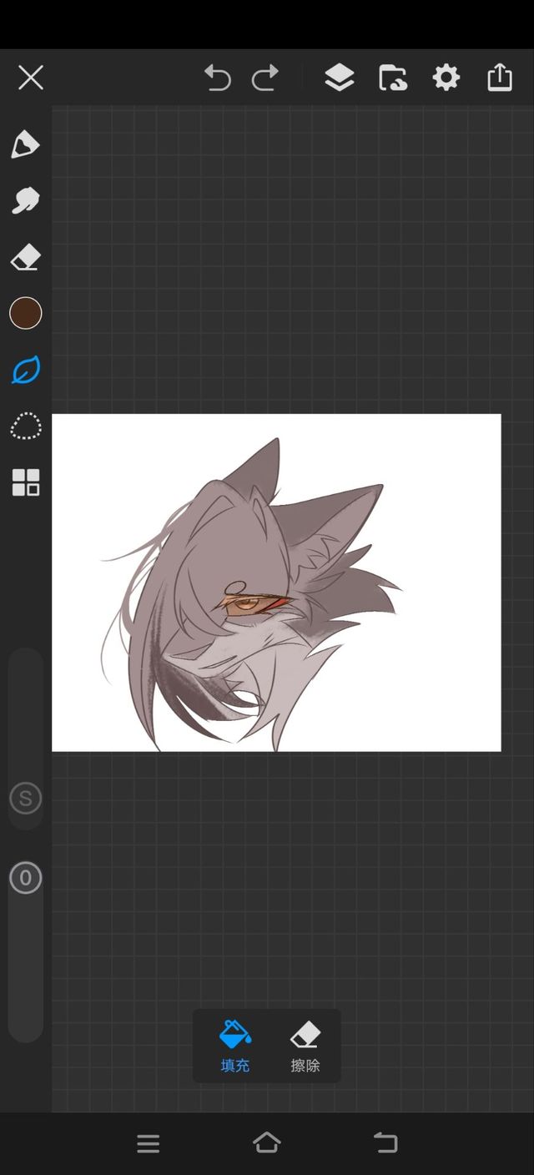Select the pen brush tool
The width and height of the screenshot is (534, 1175).
[x=25, y=144]
